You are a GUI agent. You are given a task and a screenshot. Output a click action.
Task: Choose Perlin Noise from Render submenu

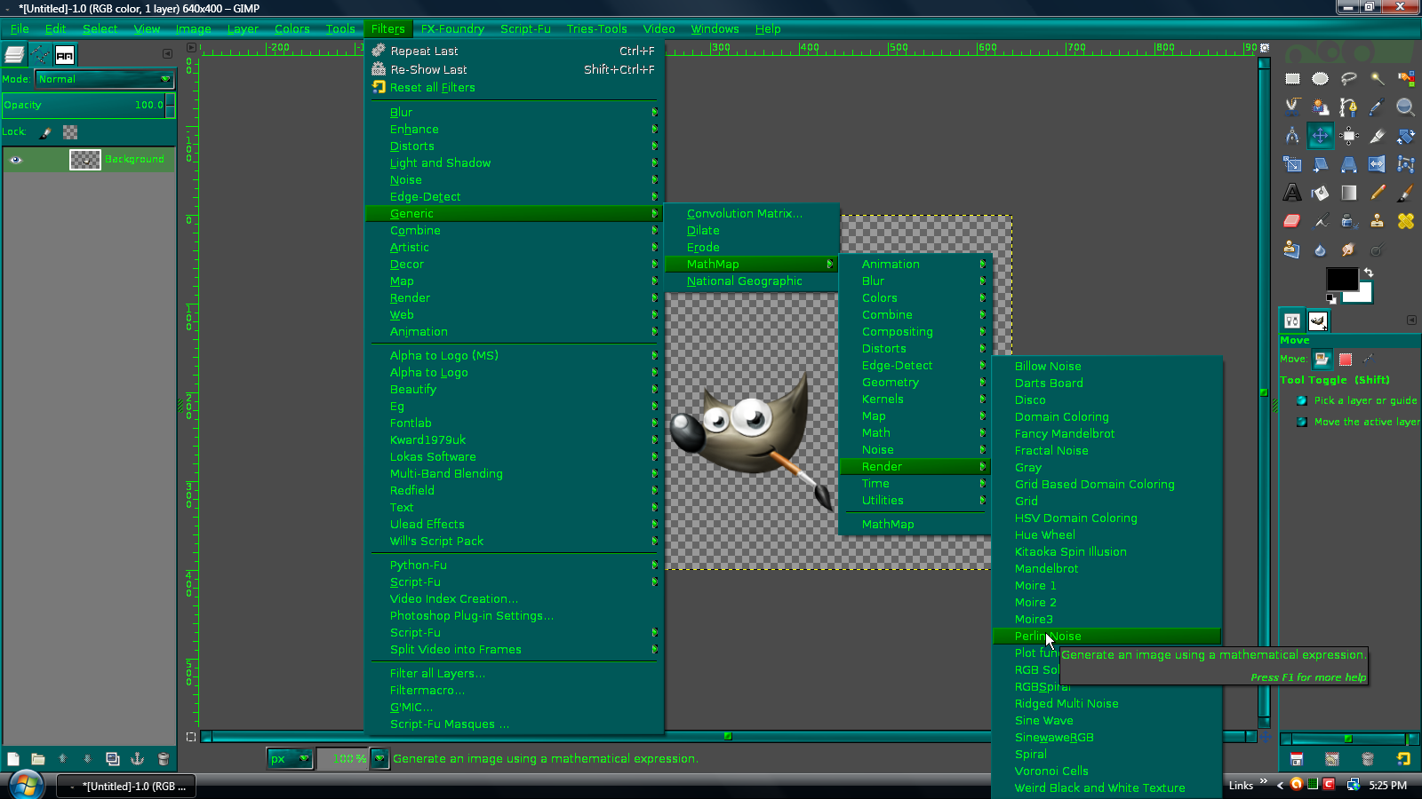click(1106, 637)
